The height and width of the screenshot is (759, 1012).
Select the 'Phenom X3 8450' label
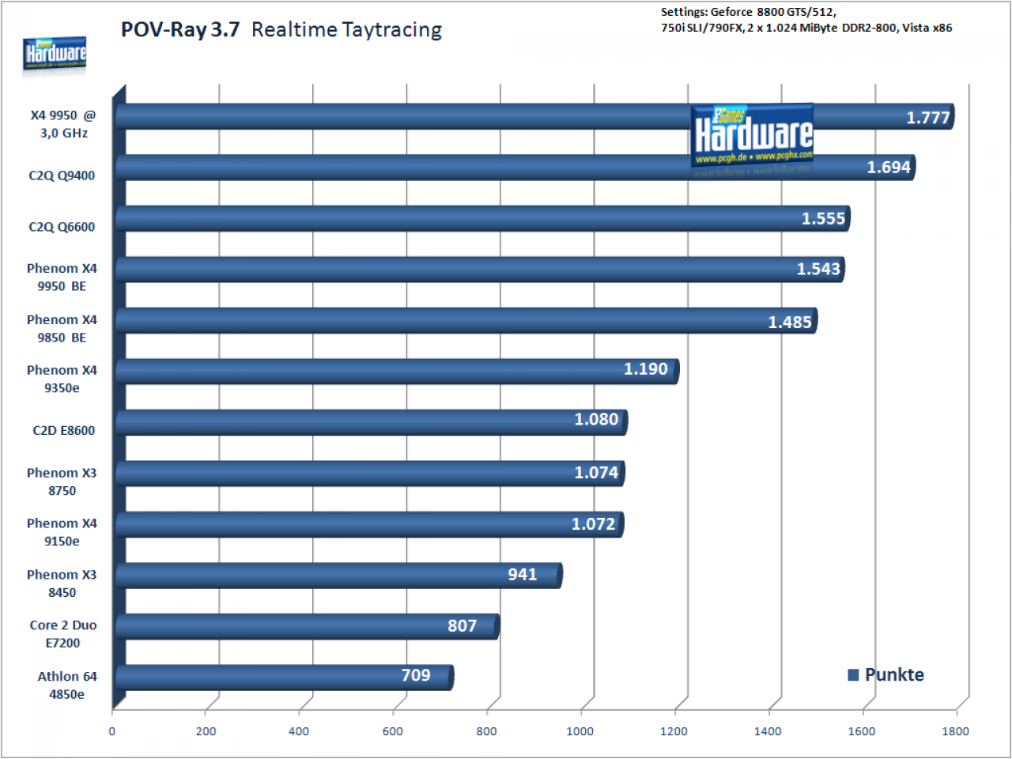pos(62,583)
